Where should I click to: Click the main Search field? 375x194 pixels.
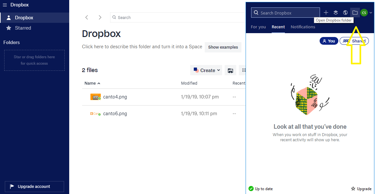click(x=178, y=17)
